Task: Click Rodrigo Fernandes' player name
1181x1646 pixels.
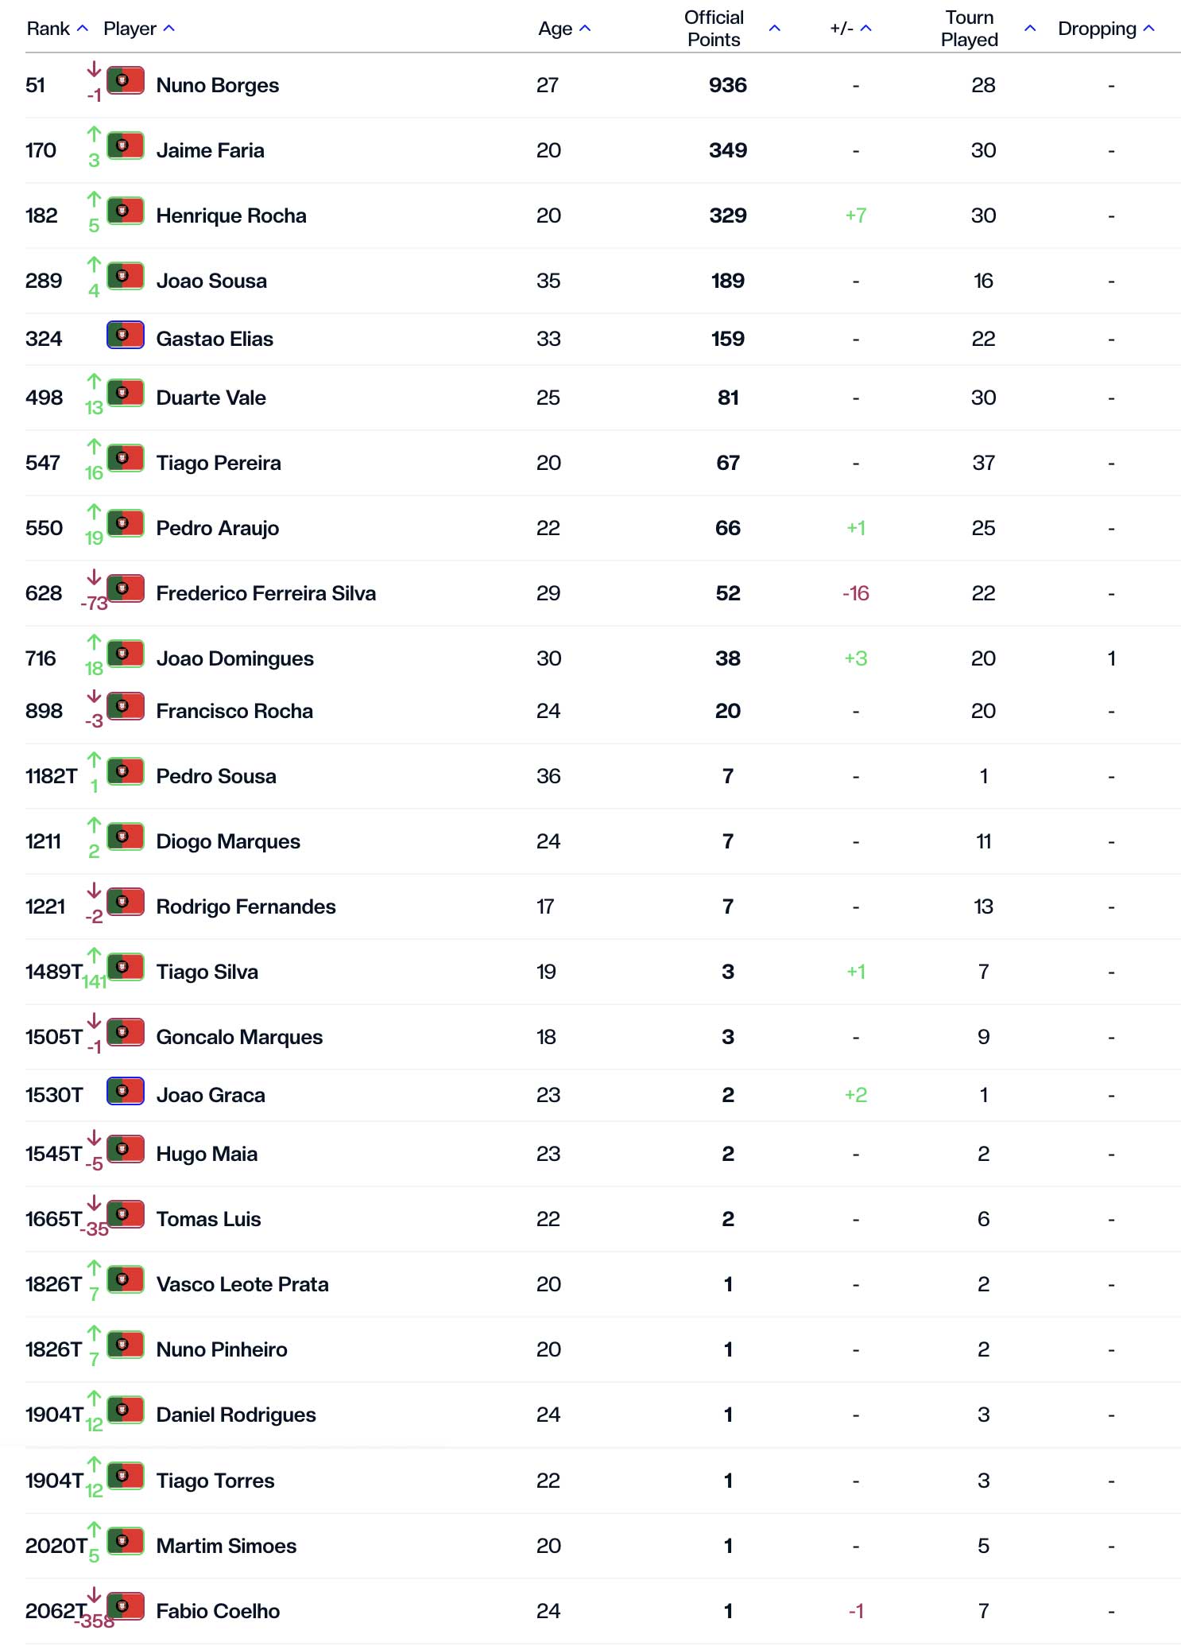Action: click(x=246, y=906)
